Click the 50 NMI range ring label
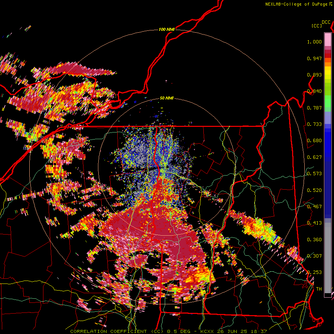Screen dimensions: 334x334 click(167, 98)
